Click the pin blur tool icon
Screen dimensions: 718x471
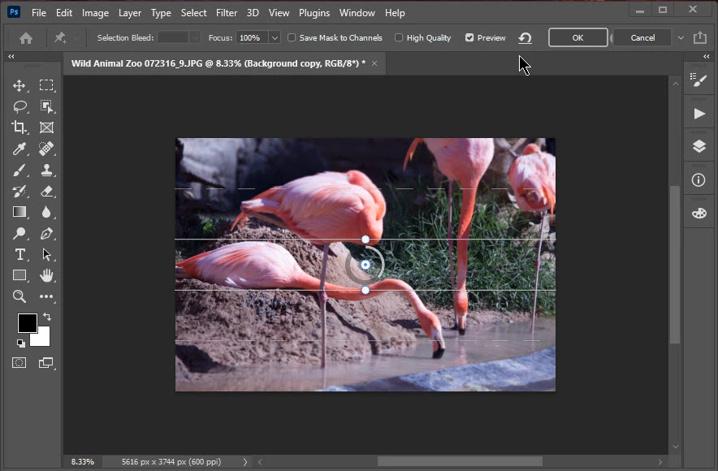[60, 37]
